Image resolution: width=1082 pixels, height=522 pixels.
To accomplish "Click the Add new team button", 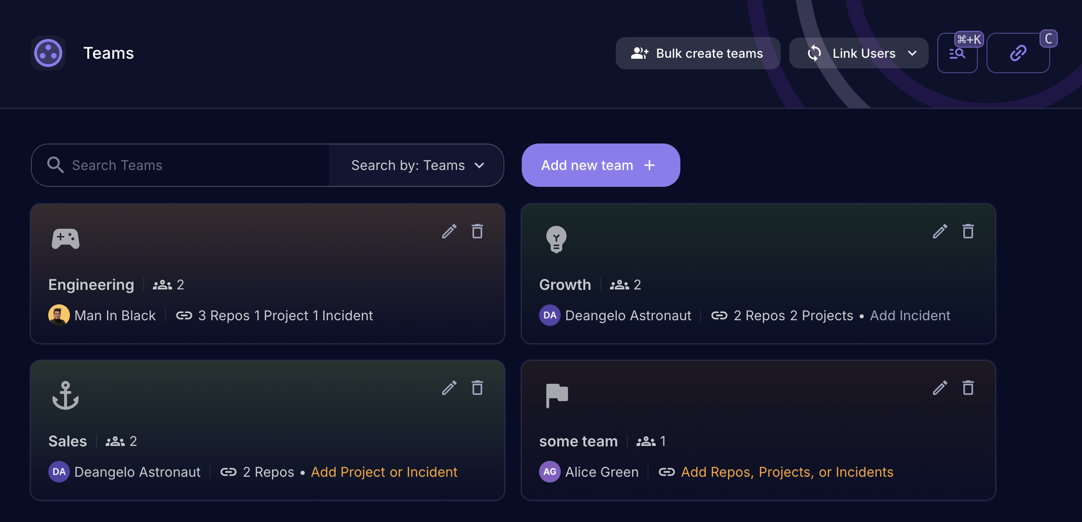I will (x=600, y=165).
